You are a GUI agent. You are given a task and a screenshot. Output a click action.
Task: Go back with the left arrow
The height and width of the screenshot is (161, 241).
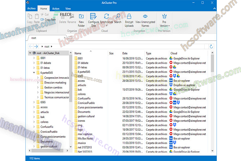[30, 46]
